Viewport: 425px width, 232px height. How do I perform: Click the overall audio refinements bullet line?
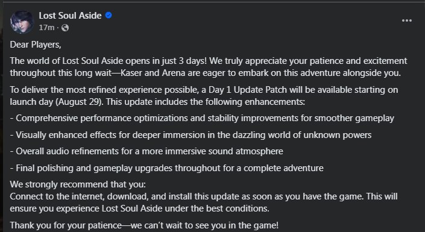pyautogui.click(x=146, y=151)
